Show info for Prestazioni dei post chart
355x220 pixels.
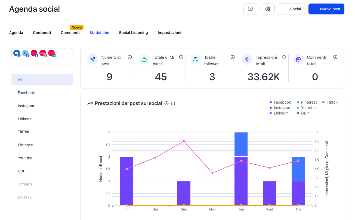click(x=166, y=103)
